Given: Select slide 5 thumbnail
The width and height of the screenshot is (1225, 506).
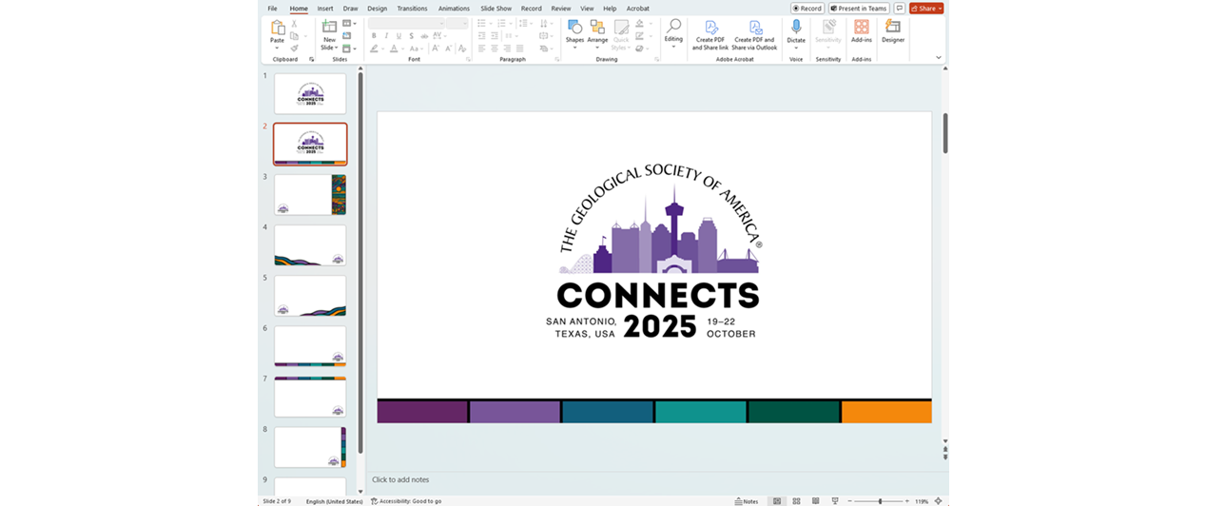Looking at the screenshot, I should pyautogui.click(x=310, y=296).
